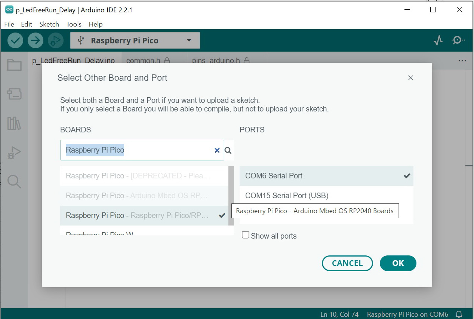Click the Verify checkmark icon

pyautogui.click(x=15, y=40)
